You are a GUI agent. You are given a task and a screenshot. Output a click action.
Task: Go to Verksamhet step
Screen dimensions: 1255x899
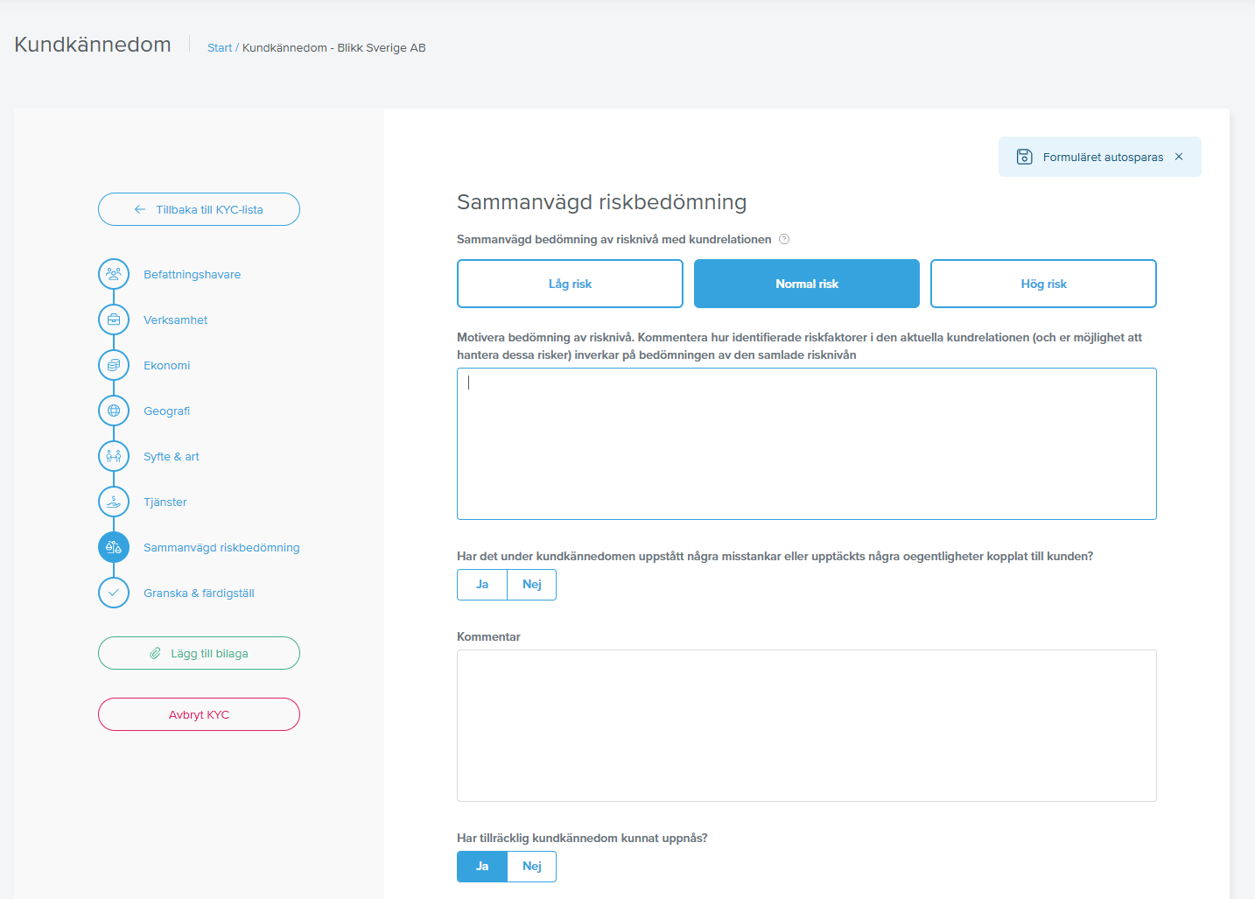point(175,320)
